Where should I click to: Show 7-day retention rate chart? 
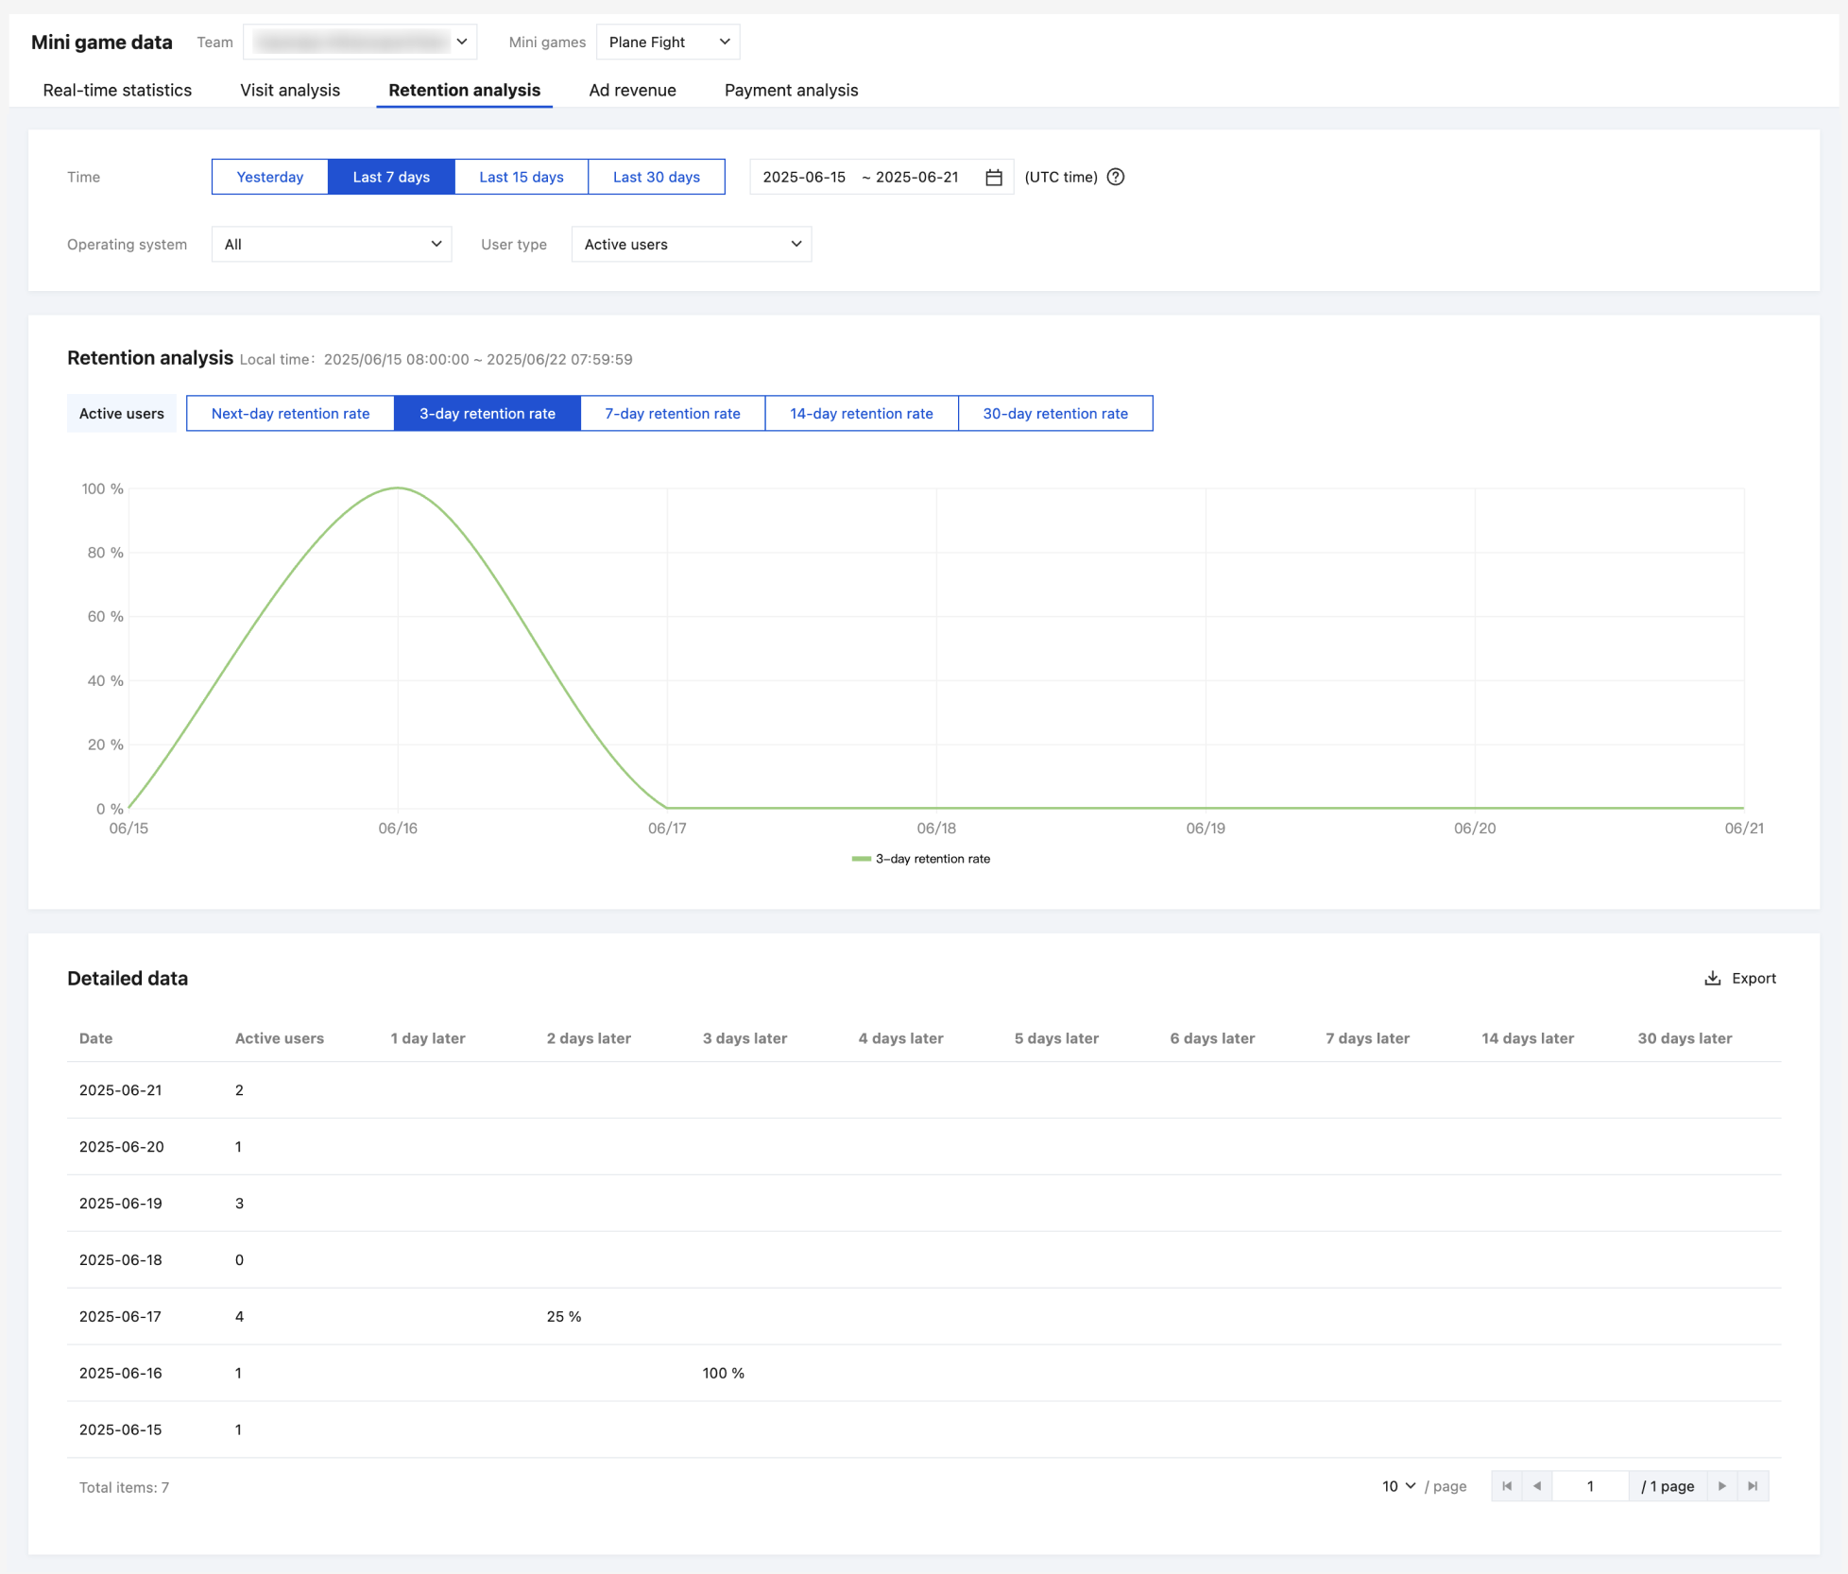(x=672, y=414)
